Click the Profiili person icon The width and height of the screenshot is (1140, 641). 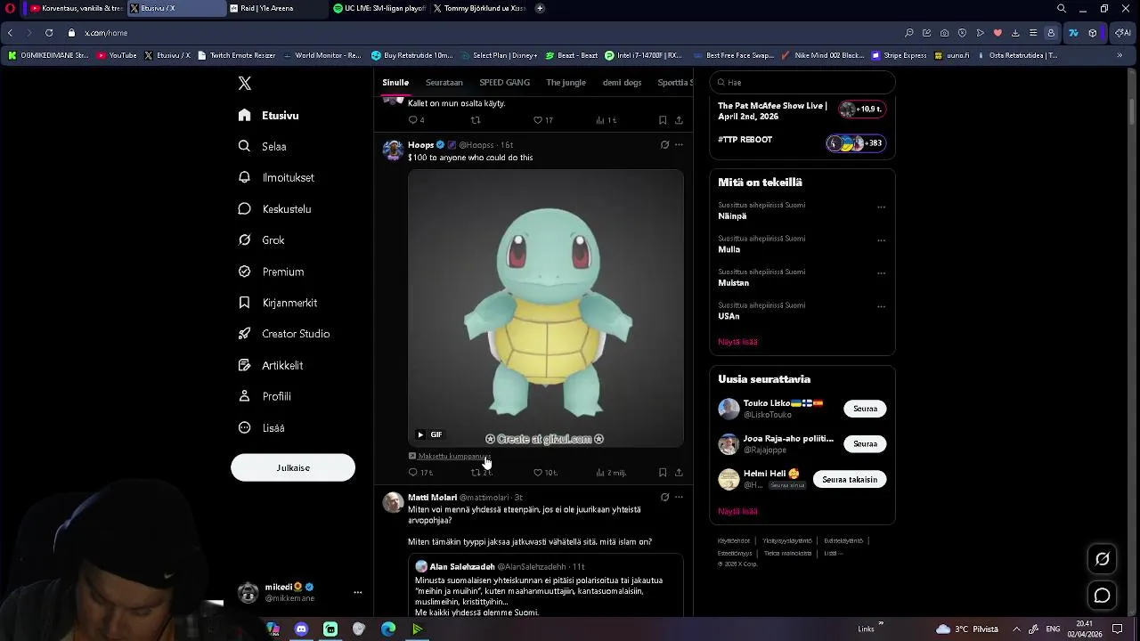[244, 396]
